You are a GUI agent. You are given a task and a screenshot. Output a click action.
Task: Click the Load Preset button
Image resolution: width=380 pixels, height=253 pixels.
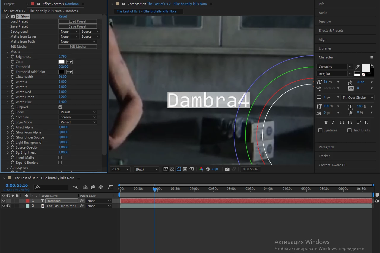78,21
